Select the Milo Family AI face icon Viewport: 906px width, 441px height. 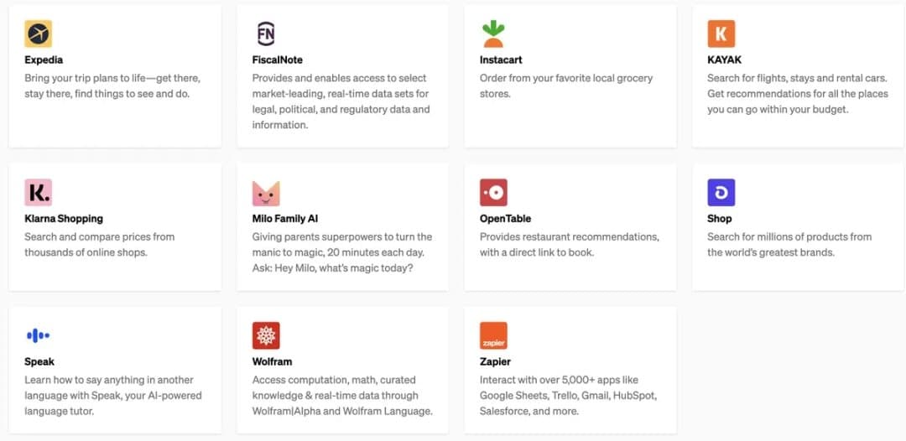tap(266, 193)
